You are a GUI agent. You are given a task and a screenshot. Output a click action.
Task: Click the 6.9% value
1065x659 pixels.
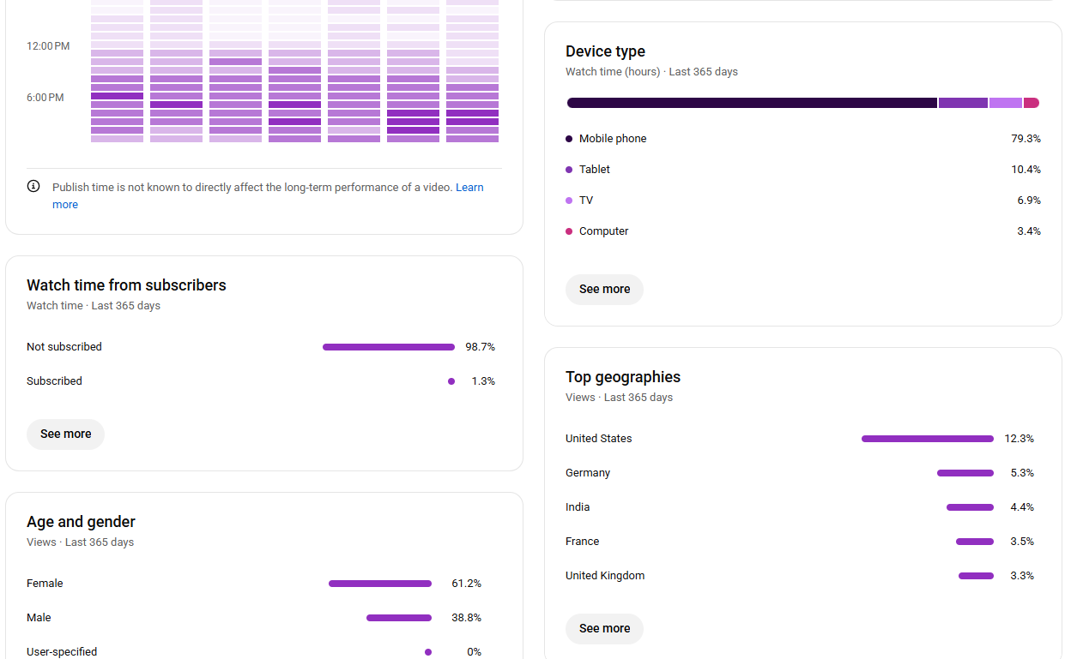coord(1029,201)
